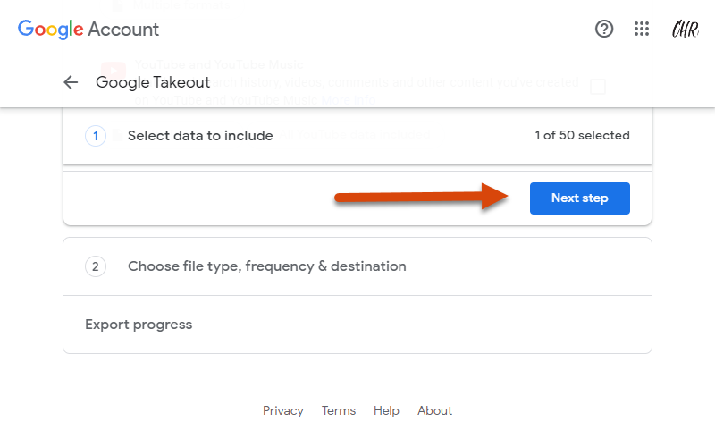Image resolution: width=715 pixels, height=447 pixels.
Task: Click the Google Takeout page title
Action: [x=153, y=82]
